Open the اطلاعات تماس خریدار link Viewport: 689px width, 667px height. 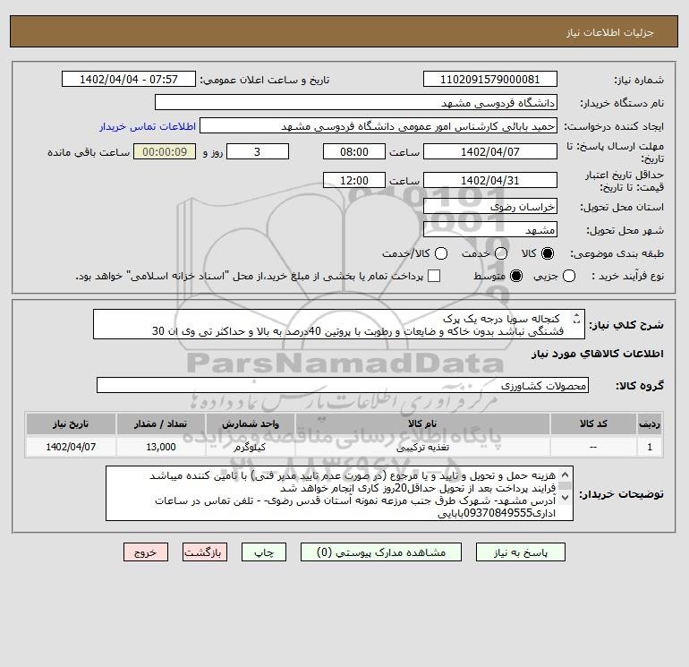point(148,126)
